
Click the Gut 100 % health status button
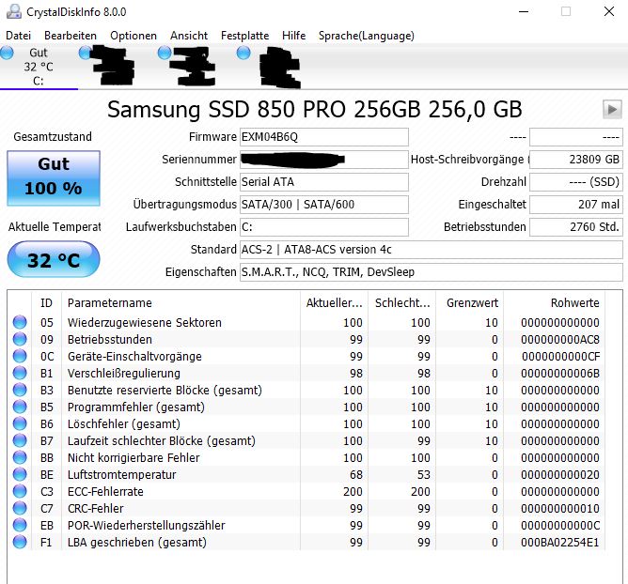tap(54, 178)
